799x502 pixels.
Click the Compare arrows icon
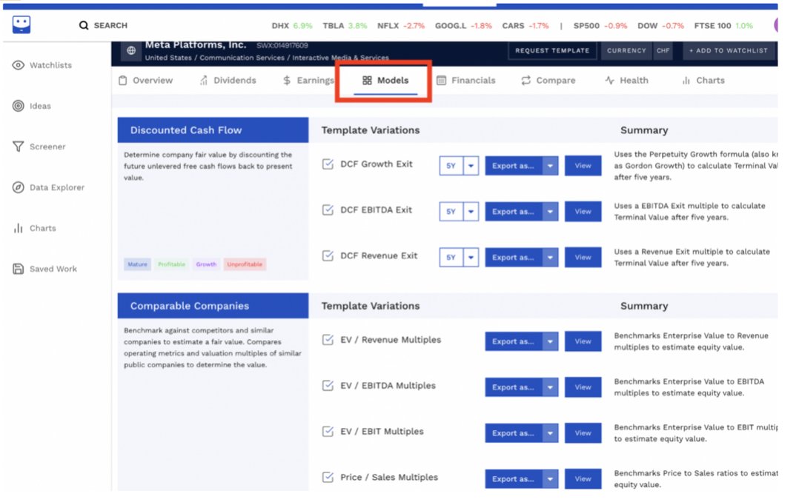tap(526, 81)
